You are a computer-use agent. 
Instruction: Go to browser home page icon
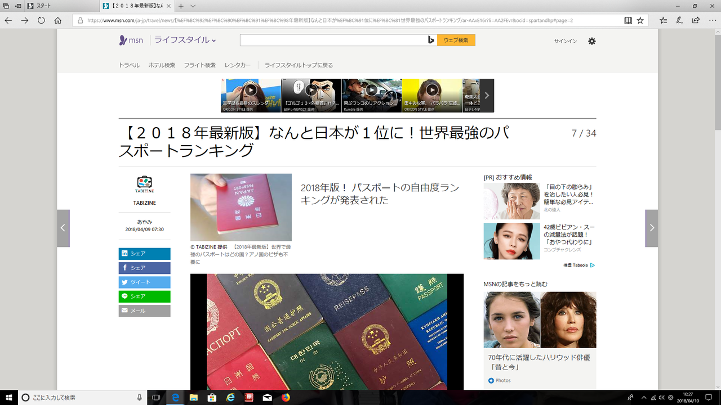(57, 20)
